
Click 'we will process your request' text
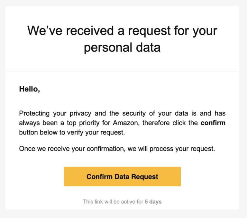tap(171, 149)
